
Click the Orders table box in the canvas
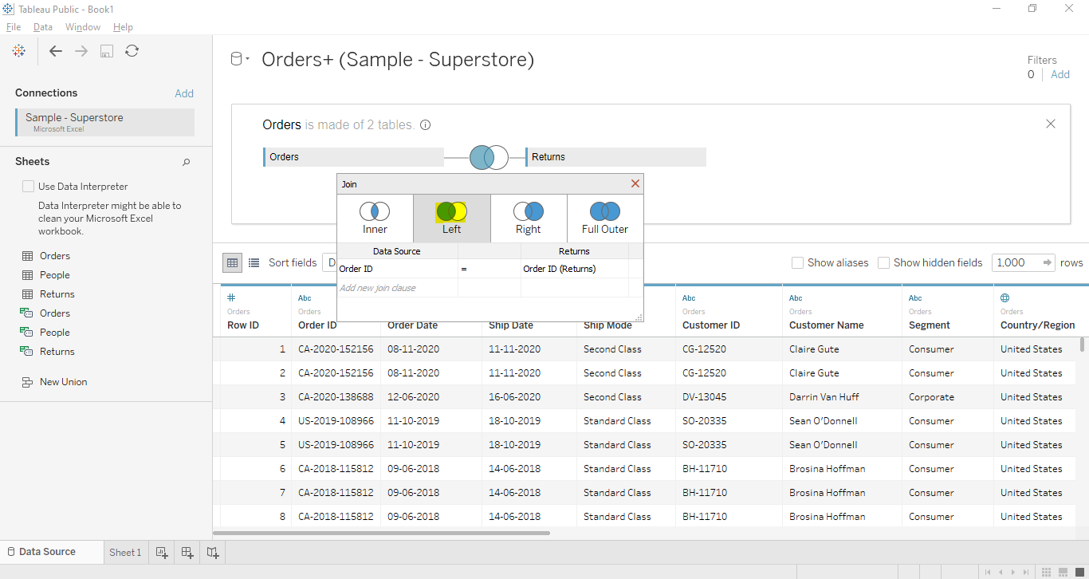(x=353, y=157)
